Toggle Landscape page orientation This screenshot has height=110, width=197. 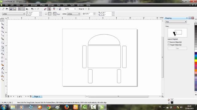[50, 14]
